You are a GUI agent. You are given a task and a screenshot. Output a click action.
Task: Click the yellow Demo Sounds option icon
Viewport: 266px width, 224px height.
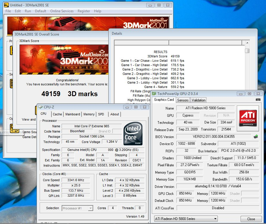(15, 131)
